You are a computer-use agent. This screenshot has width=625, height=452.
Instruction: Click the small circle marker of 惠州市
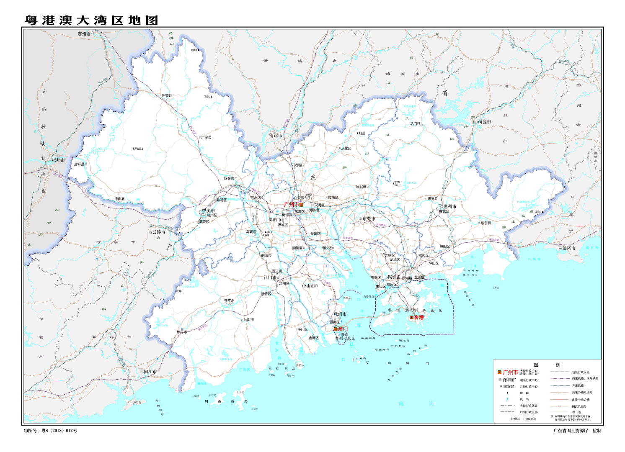pyautogui.click(x=442, y=206)
